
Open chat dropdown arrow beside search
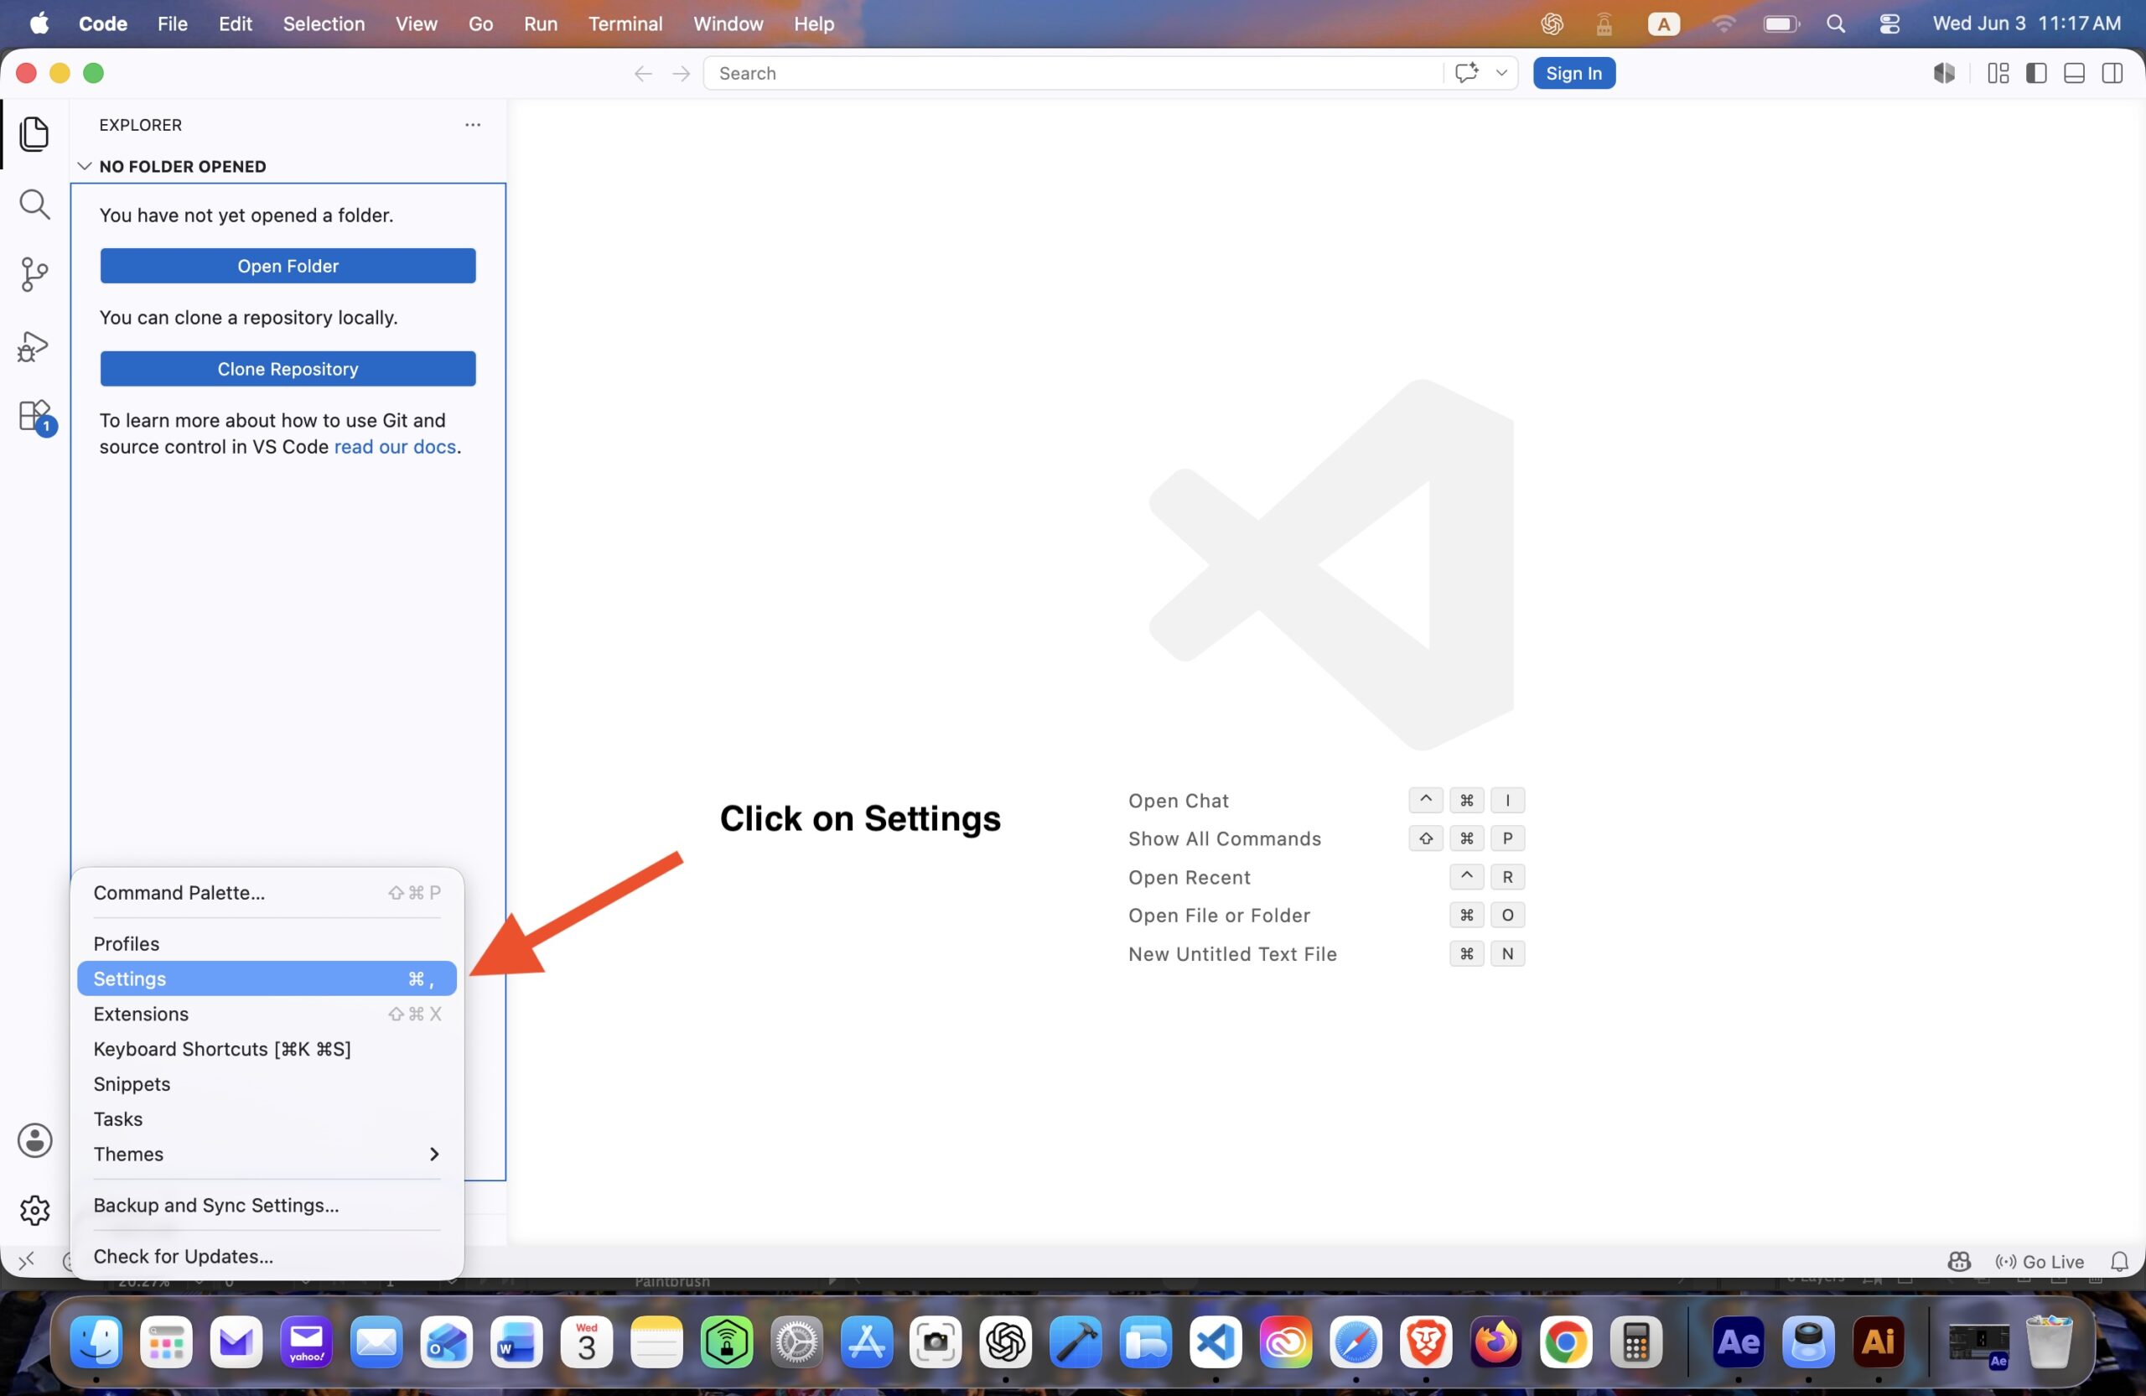click(1501, 73)
